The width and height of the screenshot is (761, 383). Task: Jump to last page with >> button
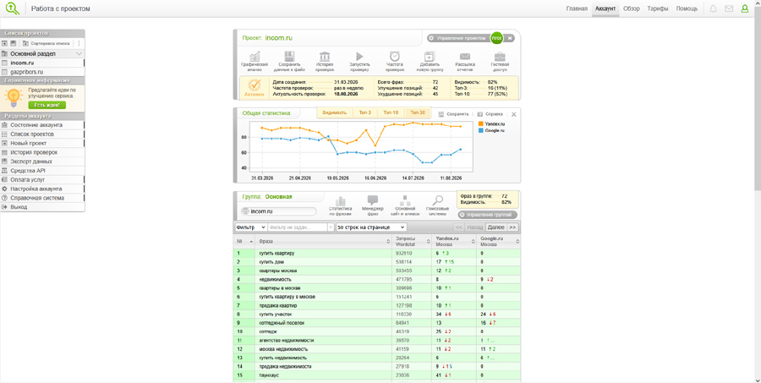pos(512,227)
